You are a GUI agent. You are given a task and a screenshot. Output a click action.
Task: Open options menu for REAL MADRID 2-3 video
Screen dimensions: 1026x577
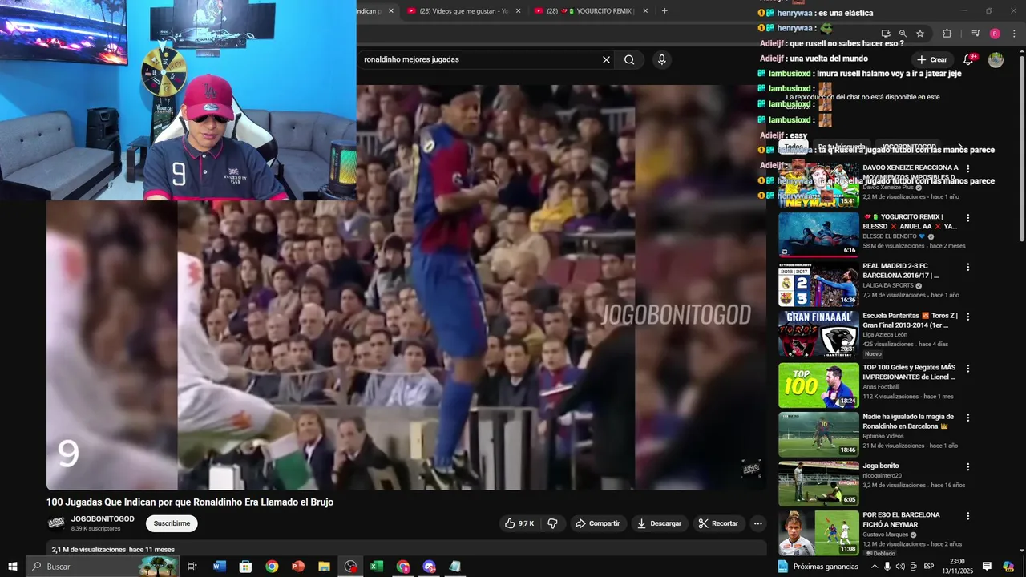click(967, 267)
